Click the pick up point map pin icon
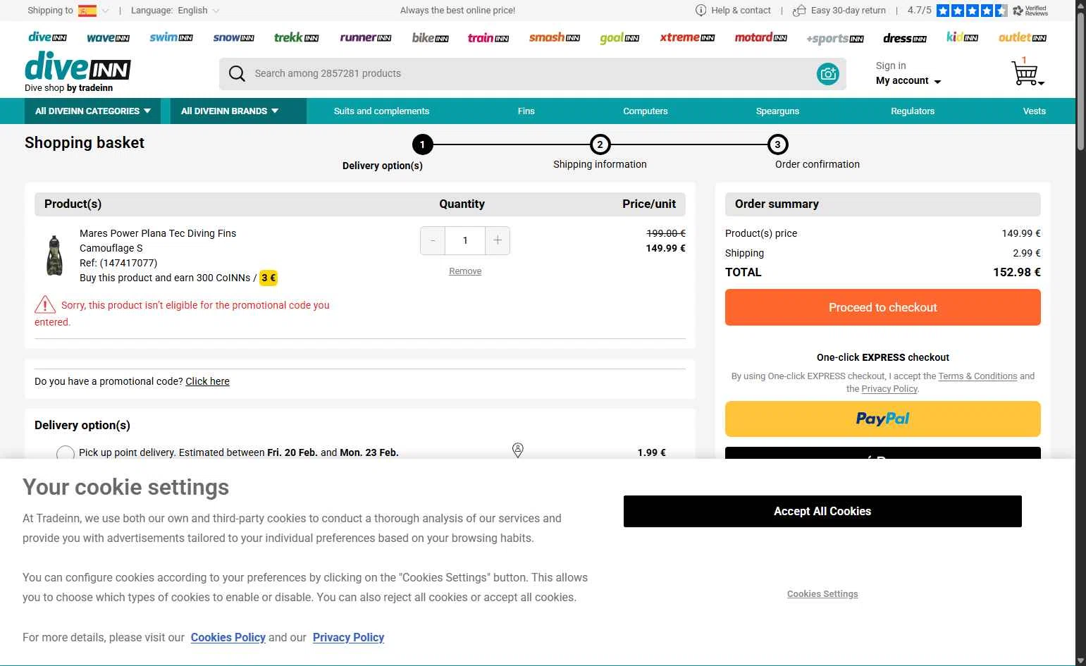 [518, 450]
